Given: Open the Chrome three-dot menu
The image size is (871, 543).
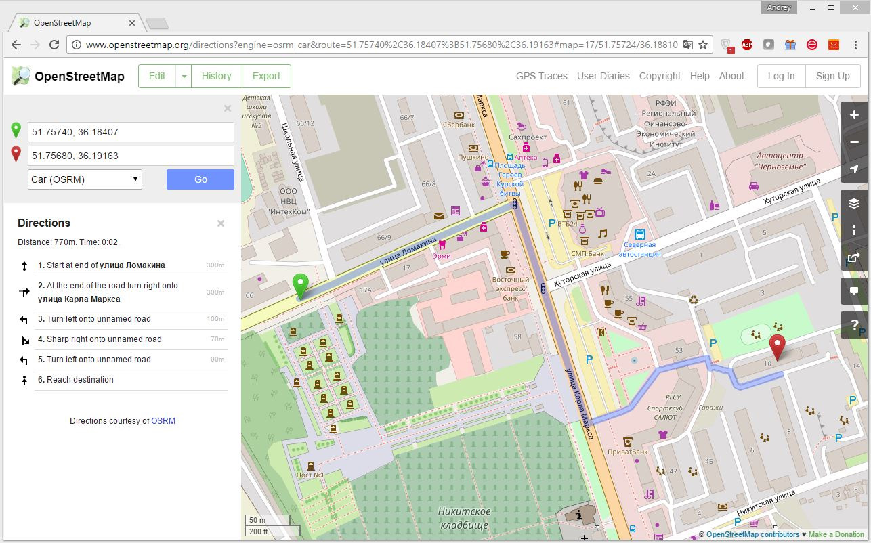Looking at the screenshot, I should click(x=856, y=45).
